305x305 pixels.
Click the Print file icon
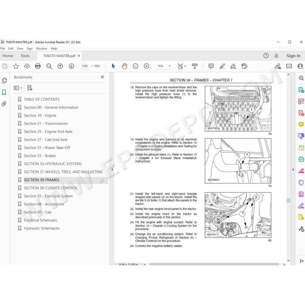point(38,66)
